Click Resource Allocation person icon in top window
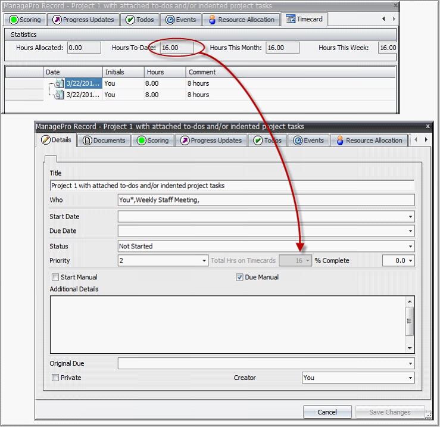The image size is (440, 427). coord(212,20)
